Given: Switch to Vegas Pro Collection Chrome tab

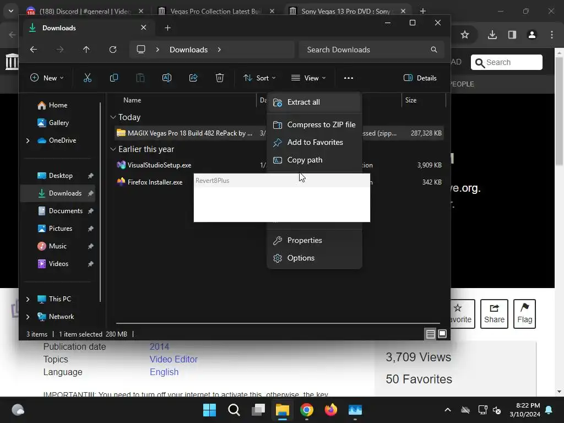Looking at the screenshot, I should 216,11.
